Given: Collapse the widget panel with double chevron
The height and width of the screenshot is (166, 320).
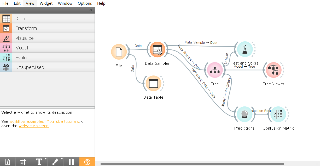Looking at the screenshot, I should point(91,10).
